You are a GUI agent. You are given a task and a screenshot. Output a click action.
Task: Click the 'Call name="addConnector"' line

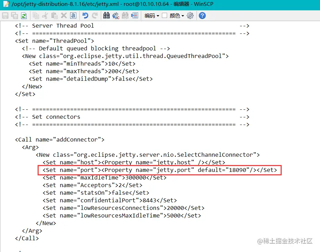point(60,139)
